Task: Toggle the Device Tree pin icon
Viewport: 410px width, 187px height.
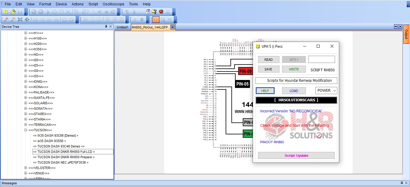Action: click(x=106, y=27)
